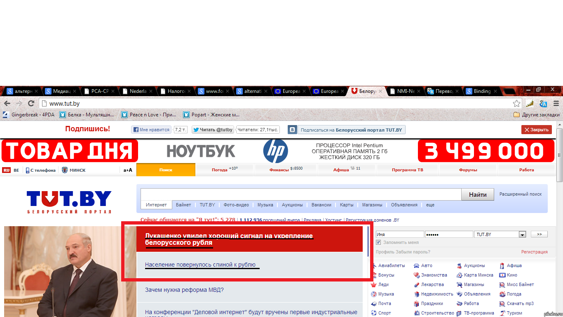Open the Форумы menu item

point(468,170)
